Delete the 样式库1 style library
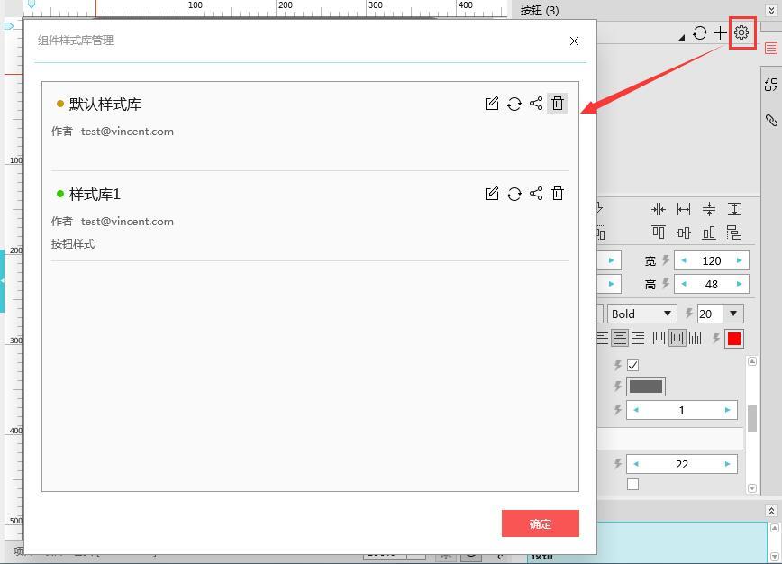 [x=558, y=194]
